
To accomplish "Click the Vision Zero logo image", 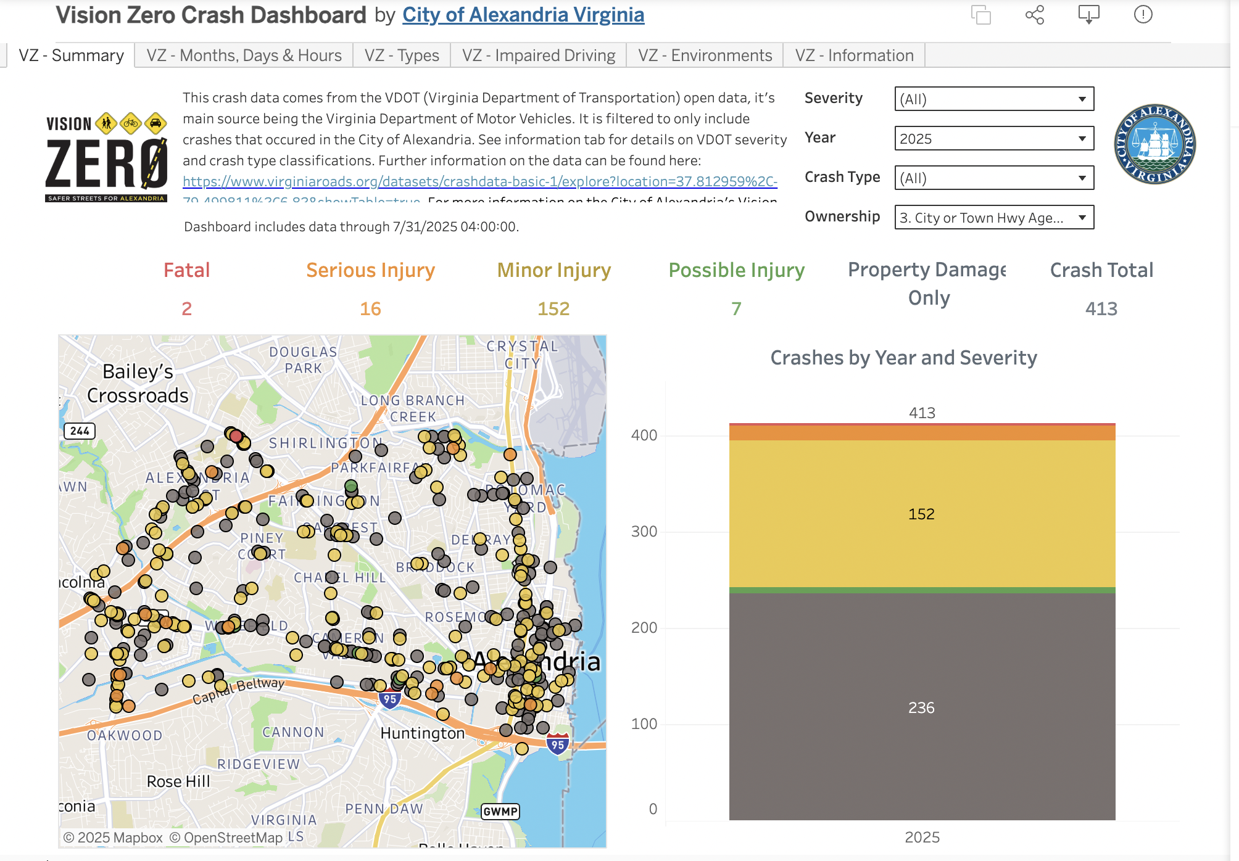I will pyautogui.click(x=106, y=157).
